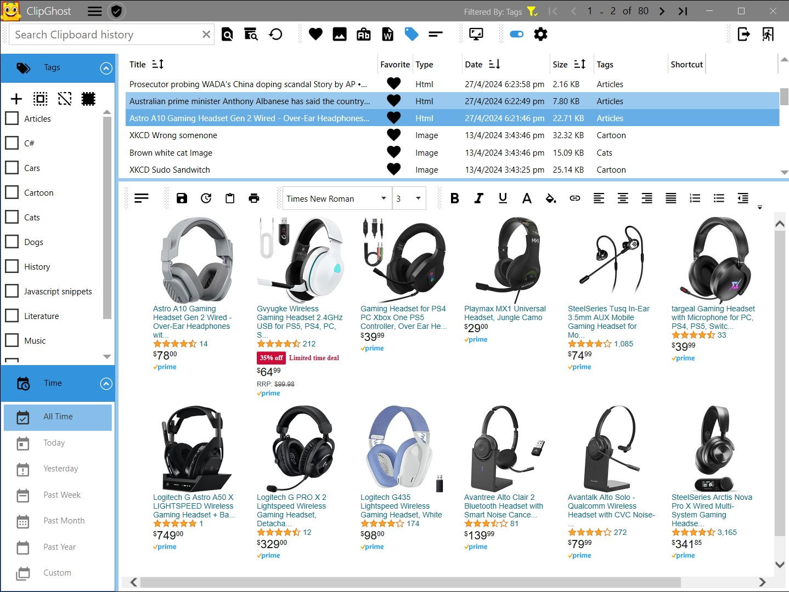Check the Articles tag checkbox
The height and width of the screenshot is (592, 789).
point(12,118)
